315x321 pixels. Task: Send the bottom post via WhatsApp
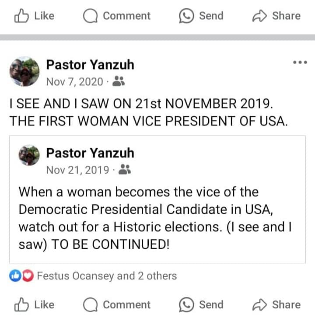pos(201,305)
